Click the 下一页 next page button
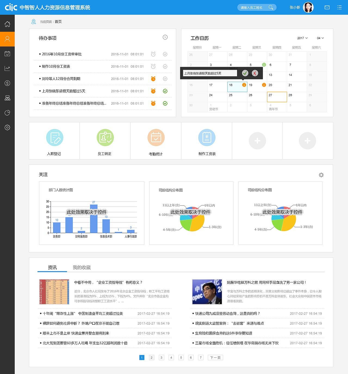348x374 pixels. [x=215, y=358]
